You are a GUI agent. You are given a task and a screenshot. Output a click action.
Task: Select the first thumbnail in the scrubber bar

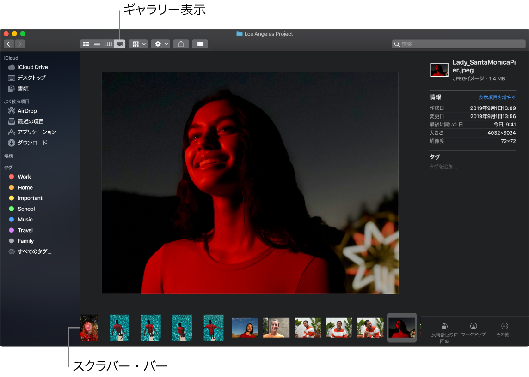pyautogui.click(x=89, y=328)
